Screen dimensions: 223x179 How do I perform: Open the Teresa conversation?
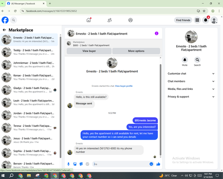coord(29,128)
